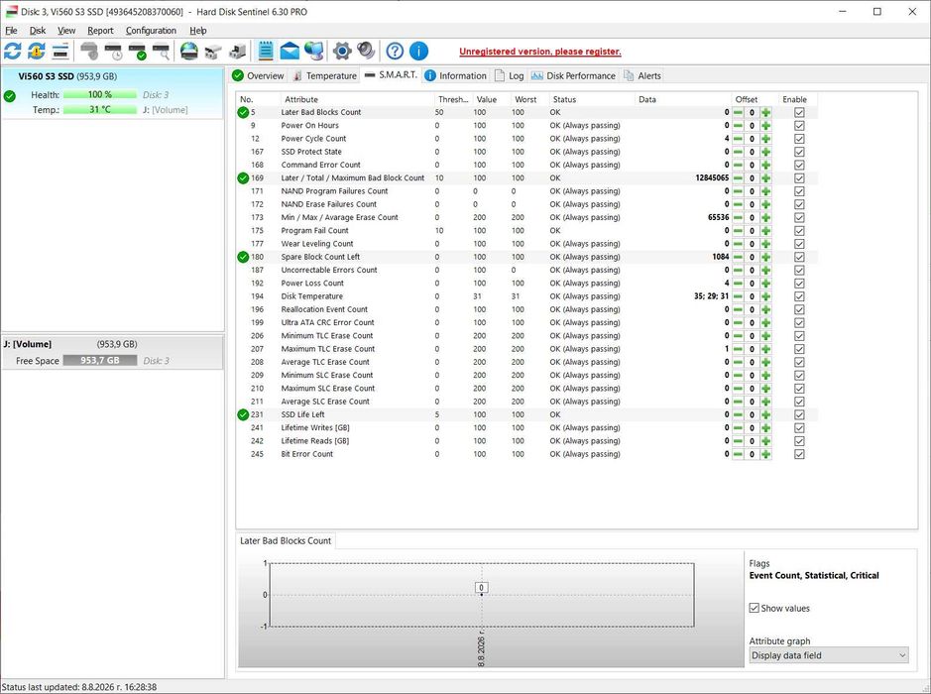Uncheck the Show values checkbox
The height and width of the screenshot is (694, 931).
pyautogui.click(x=755, y=608)
